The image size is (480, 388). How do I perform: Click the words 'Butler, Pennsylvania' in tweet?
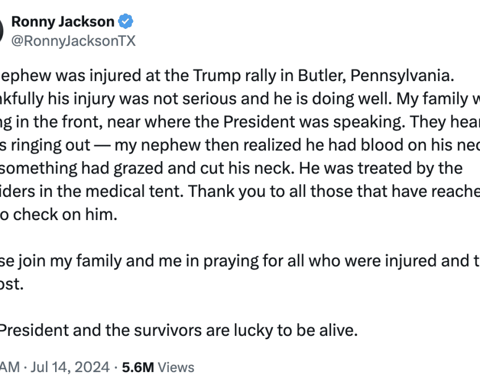[376, 75]
